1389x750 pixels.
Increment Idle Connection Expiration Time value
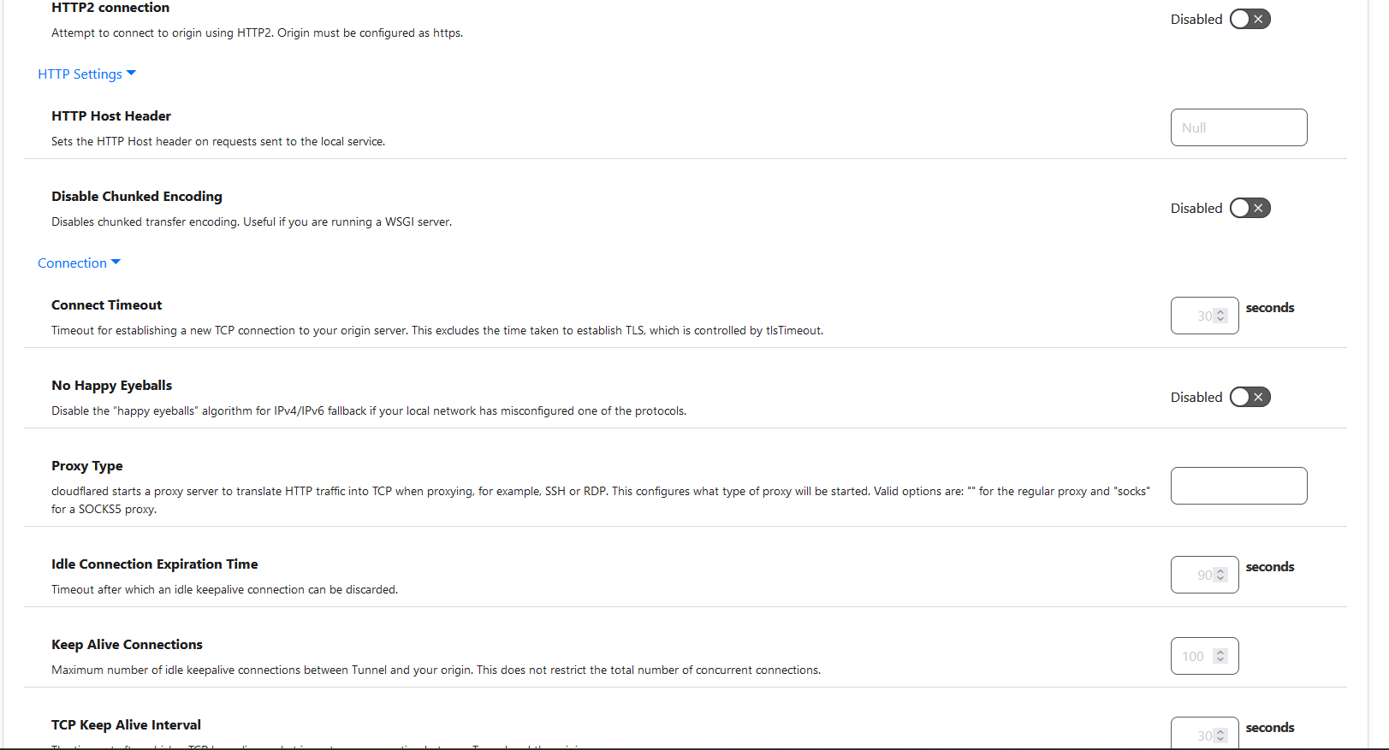[x=1221, y=571]
